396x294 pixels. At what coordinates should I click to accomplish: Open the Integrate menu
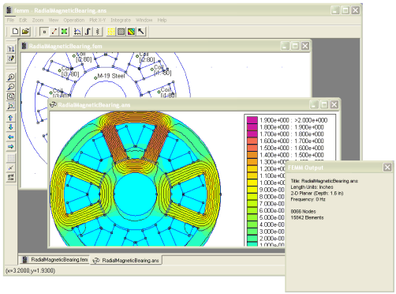[121, 20]
